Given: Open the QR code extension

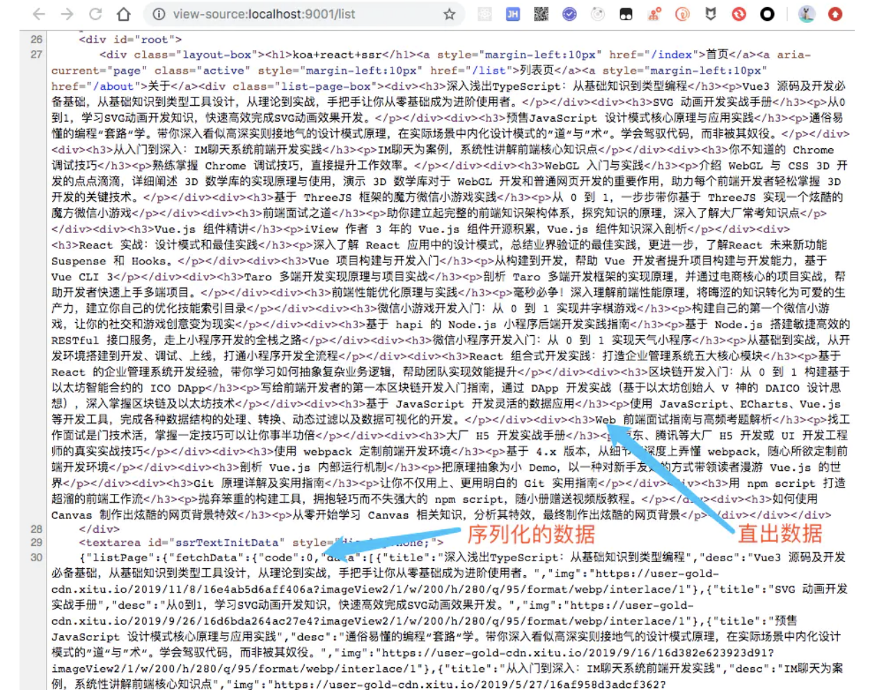Looking at the screenshot, I should (541, 14).
